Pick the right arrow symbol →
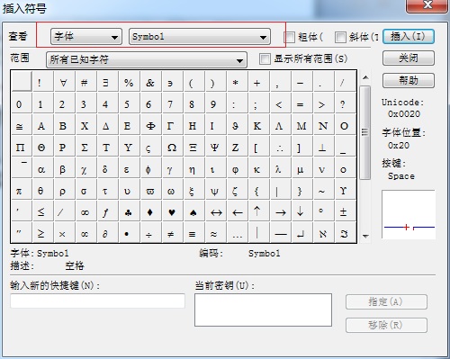This screenshot has height=359, width=450. pyautogui.click(x=281, y=212)
